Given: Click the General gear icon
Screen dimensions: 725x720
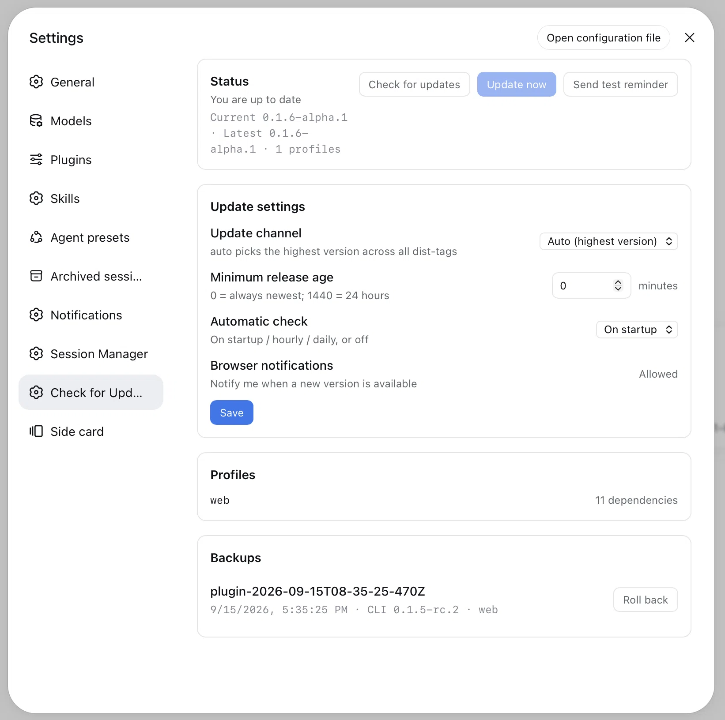Looking at the screenshot, I should pos(36,82).
